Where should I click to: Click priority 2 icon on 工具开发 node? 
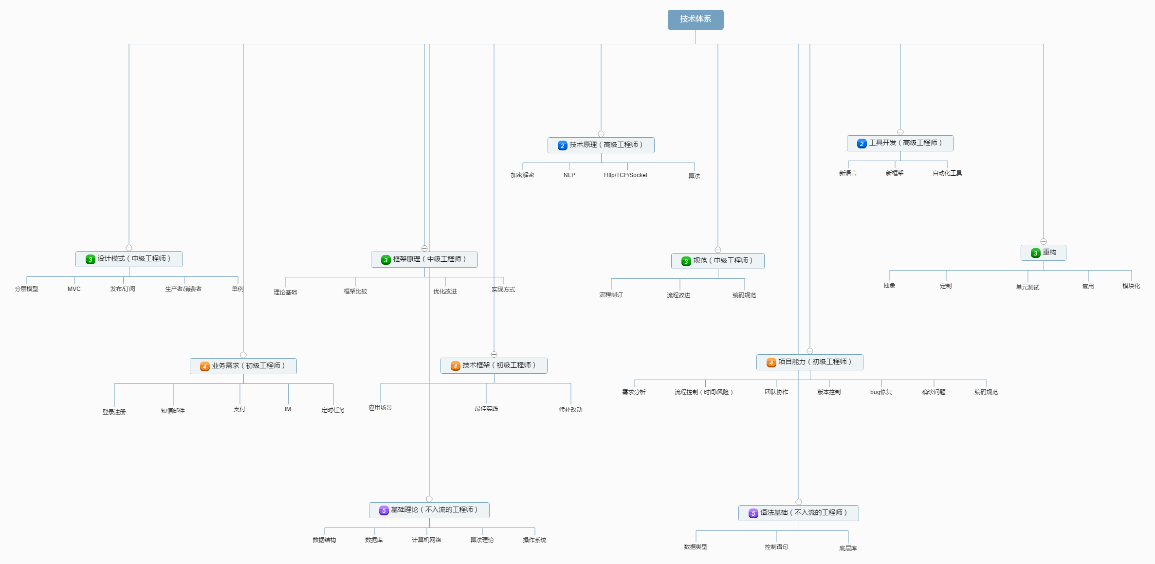pyautogui.click(x=862, y=144)
